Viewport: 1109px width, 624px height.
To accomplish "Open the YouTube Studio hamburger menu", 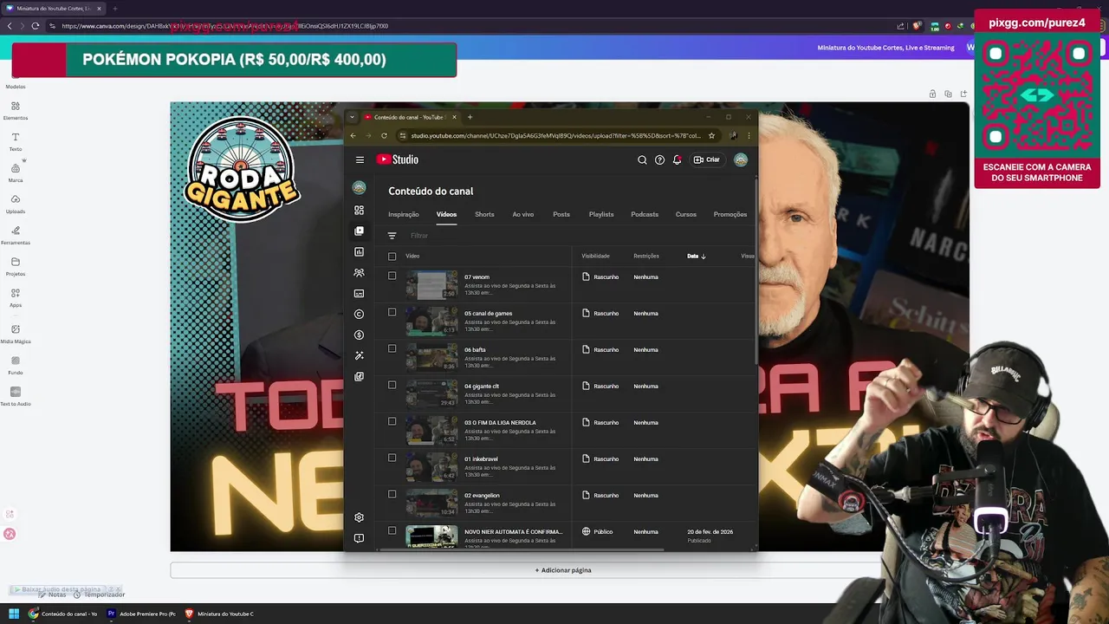I will (x=360, y=159).
